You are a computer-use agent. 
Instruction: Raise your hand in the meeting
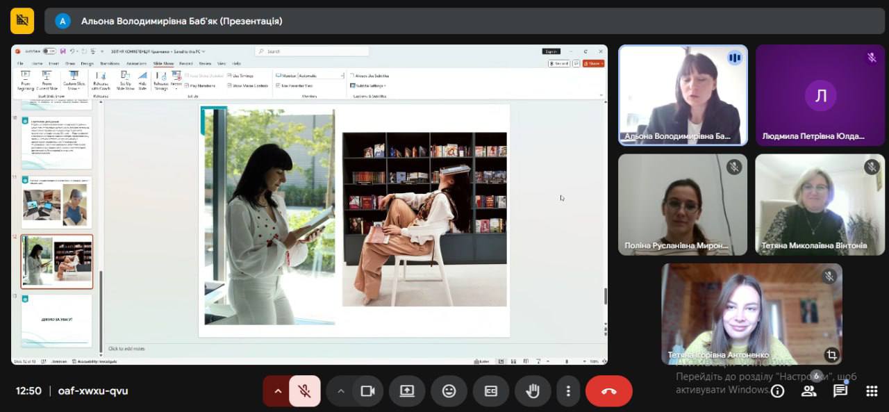point(533,391)
